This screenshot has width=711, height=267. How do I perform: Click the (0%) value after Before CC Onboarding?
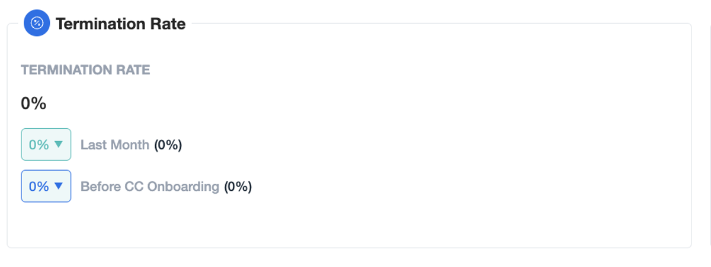238,187
